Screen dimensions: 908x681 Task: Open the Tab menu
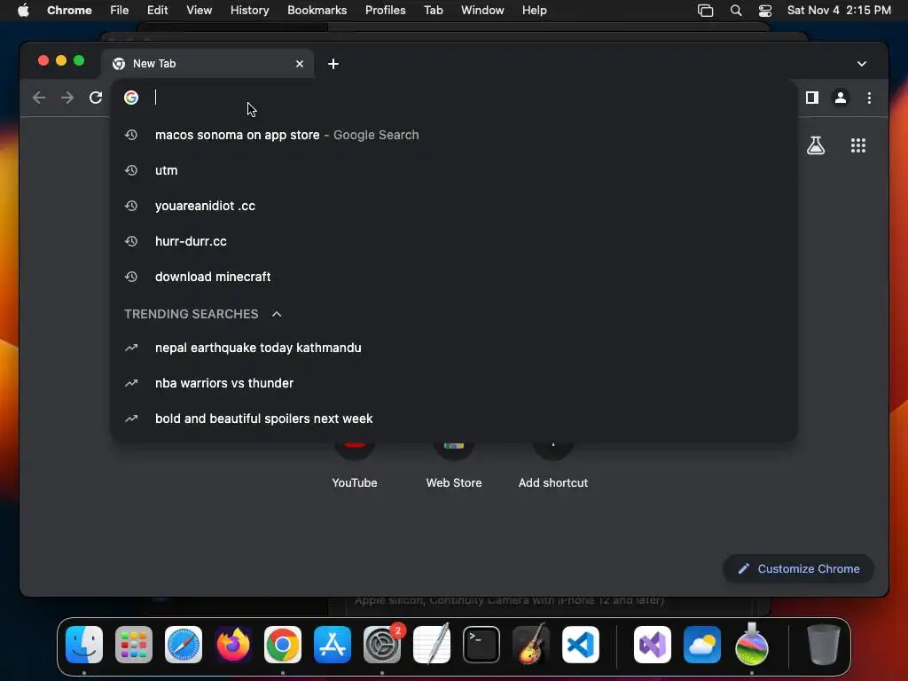433,11
